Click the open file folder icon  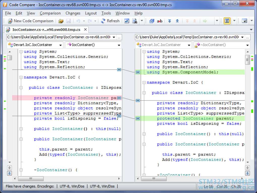coord(61,21)
